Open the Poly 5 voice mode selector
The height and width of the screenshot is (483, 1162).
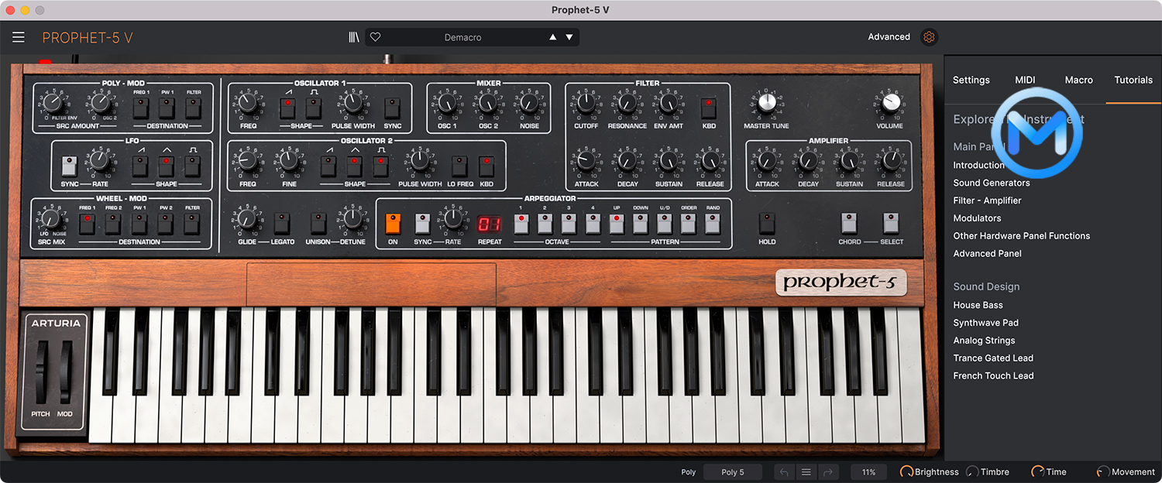pos(731,471)
